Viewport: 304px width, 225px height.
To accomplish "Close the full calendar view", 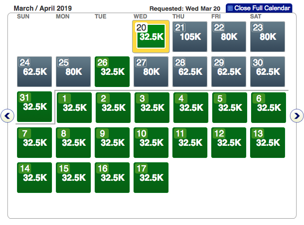I will pyautogui.click(x=259, y=8).
